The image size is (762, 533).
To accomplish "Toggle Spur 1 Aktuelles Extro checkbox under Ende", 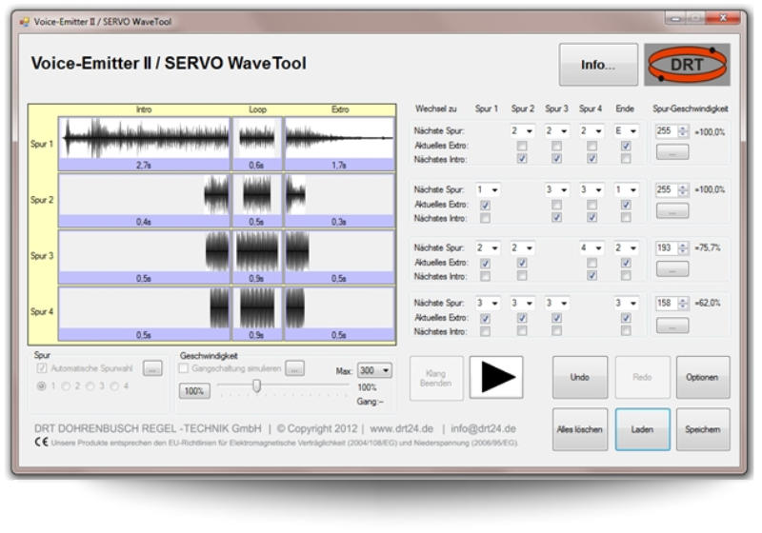I will tap(626, 146).
